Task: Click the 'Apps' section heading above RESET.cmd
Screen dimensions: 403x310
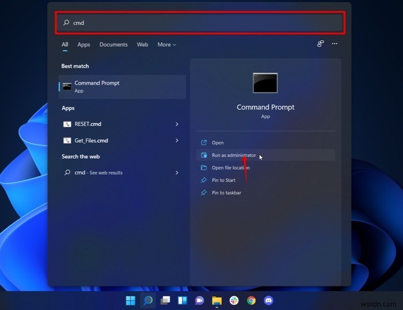Action: tap(68, 108)
